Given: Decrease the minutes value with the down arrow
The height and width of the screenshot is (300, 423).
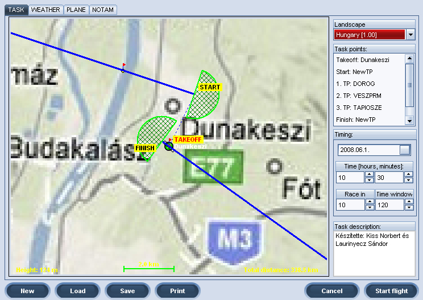Looking at the screenshot, I should point(408,181).
